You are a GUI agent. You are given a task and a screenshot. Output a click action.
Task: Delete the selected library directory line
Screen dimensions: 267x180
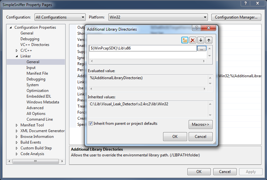point(193,40)
